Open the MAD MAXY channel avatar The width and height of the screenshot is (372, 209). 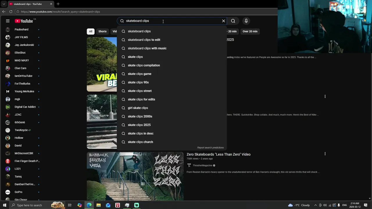click(x=8, y=60)
